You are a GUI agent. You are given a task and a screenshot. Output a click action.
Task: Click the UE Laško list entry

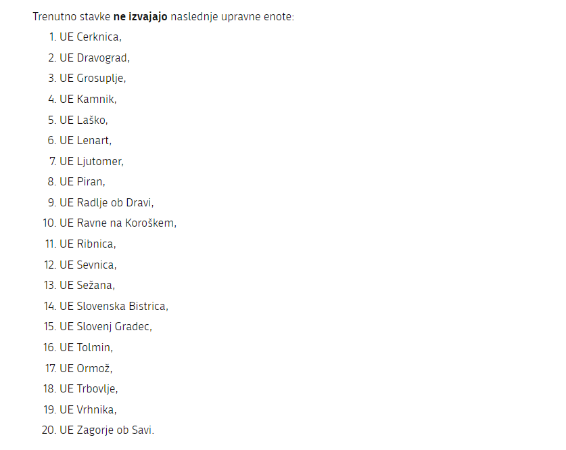coord(83,120)
